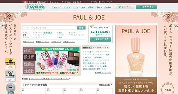Open the Q&A menu item
Viewport: 178px width, 94px height.
pos(83,7)
